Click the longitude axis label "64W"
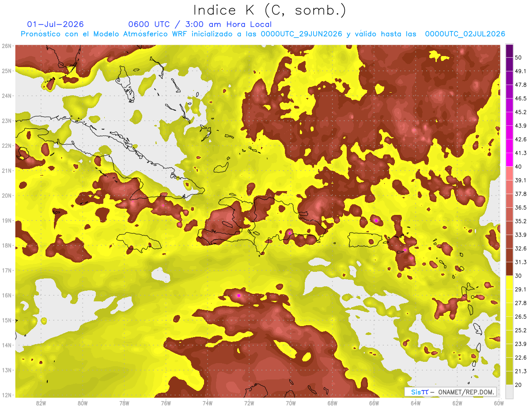 pos(416,403)
